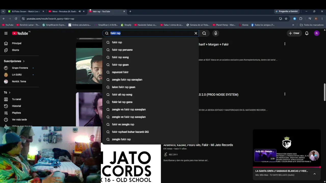The width and height of the screenshot is (326, 183).
Task: Open Ver más tarde in the sidebar
Action: [19, 120]
